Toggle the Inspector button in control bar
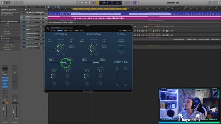The height and width of the screenshot is (124, 221). [x=6, y=3]
